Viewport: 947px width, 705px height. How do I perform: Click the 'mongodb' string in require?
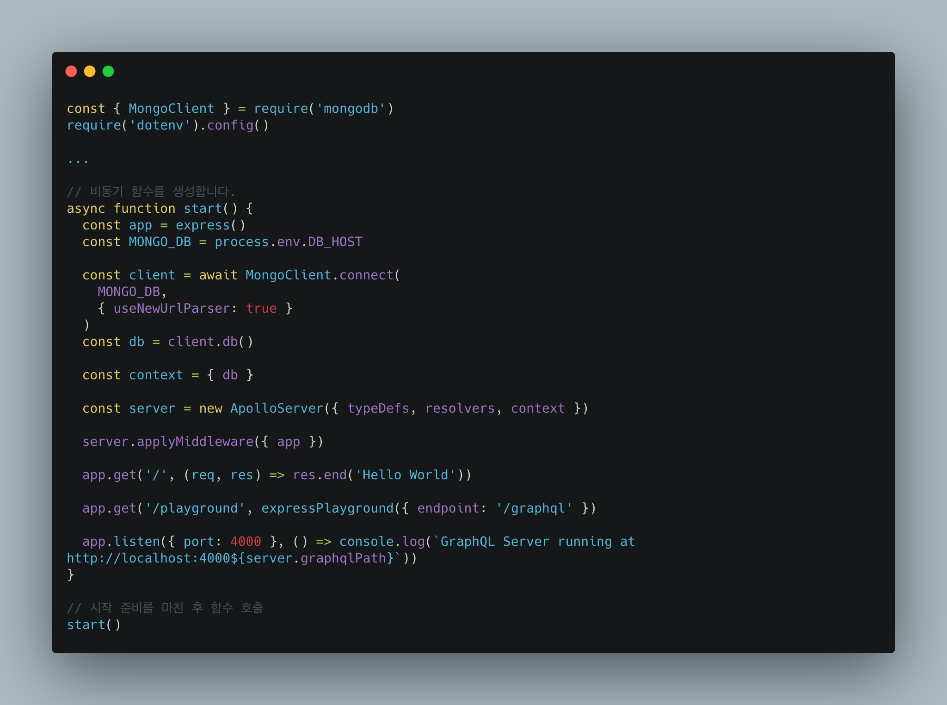(351, 109)
